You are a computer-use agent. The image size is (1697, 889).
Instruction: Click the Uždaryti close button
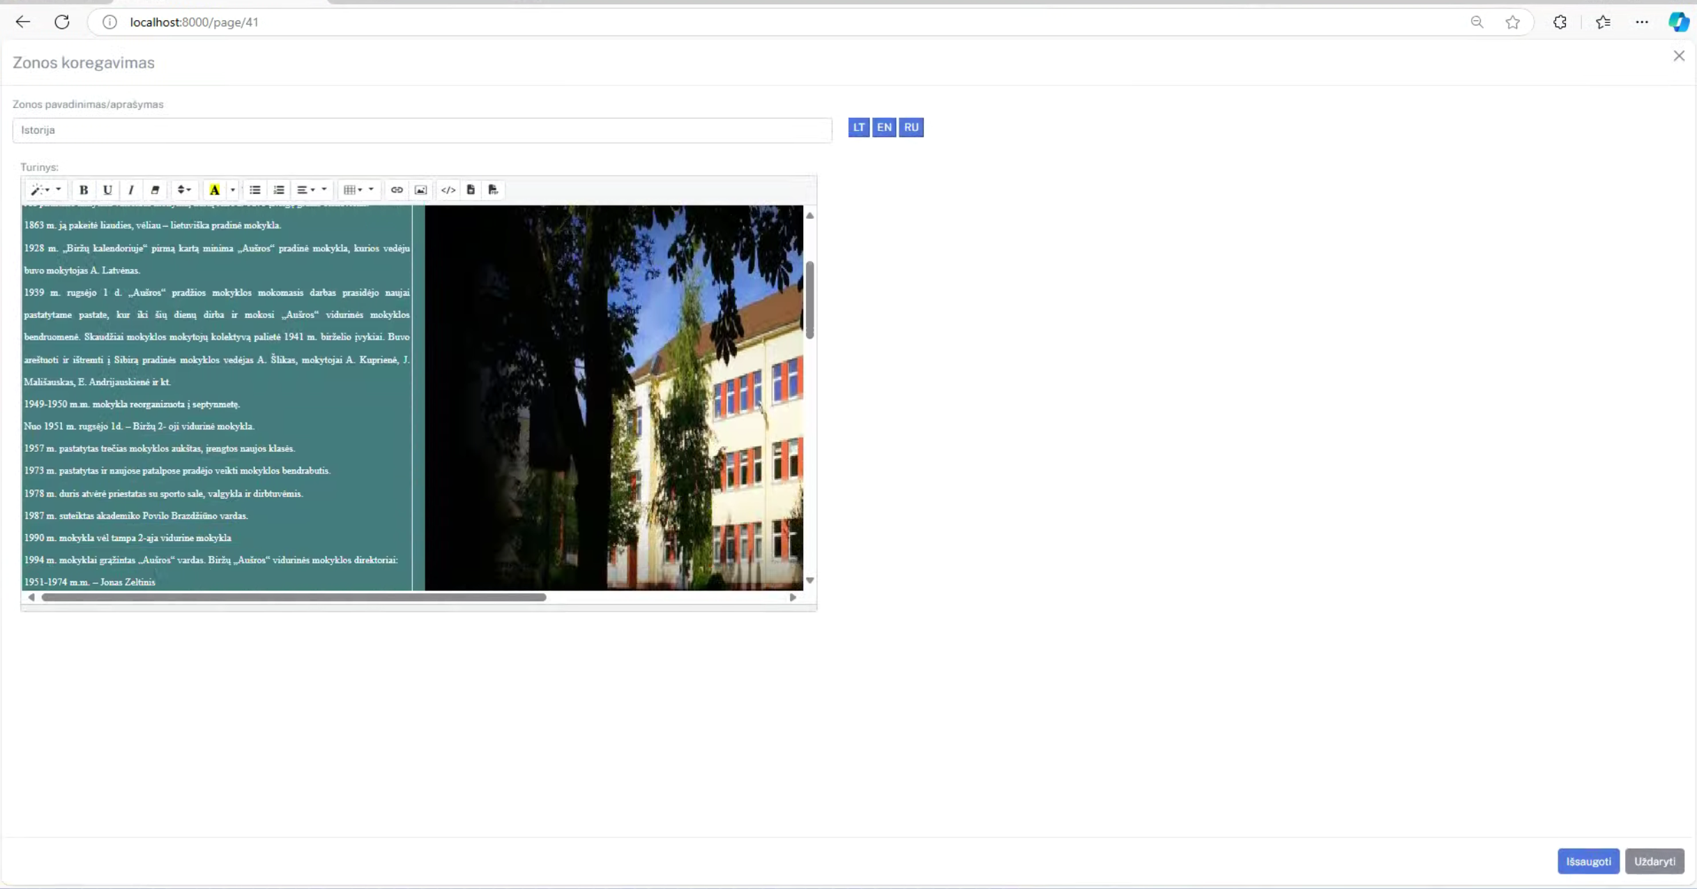pyautogui.click(x=1654, y=861)
